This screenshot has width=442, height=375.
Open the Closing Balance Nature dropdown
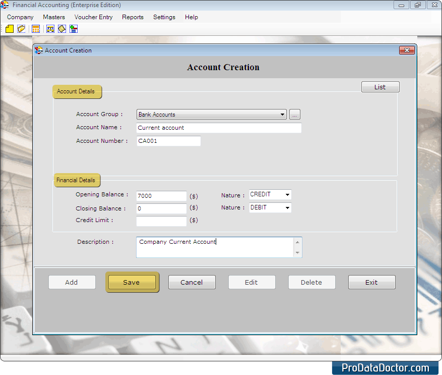(x=287, y=207)
